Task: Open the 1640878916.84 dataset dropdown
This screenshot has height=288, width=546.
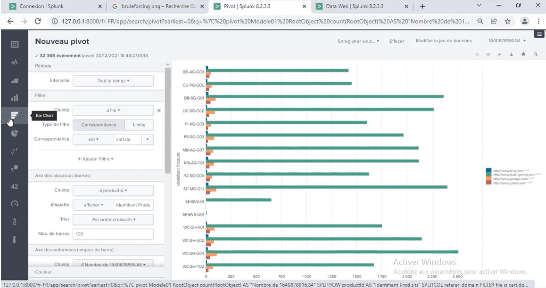Action: click(507, 40)
